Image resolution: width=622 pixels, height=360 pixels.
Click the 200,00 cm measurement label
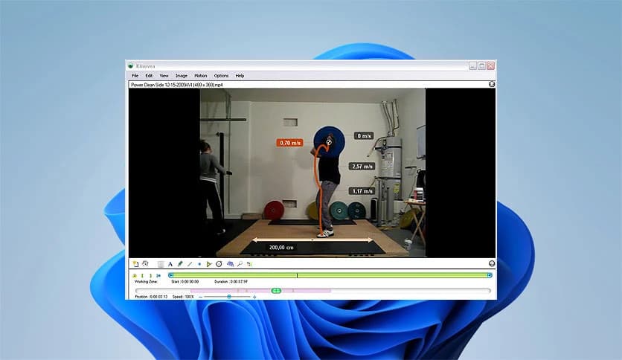click(281, 248)
